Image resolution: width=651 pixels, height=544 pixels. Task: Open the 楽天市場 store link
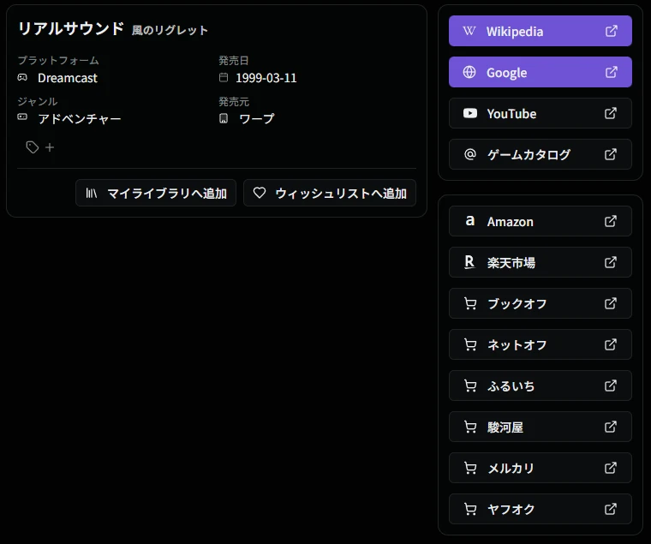[541, 262]
